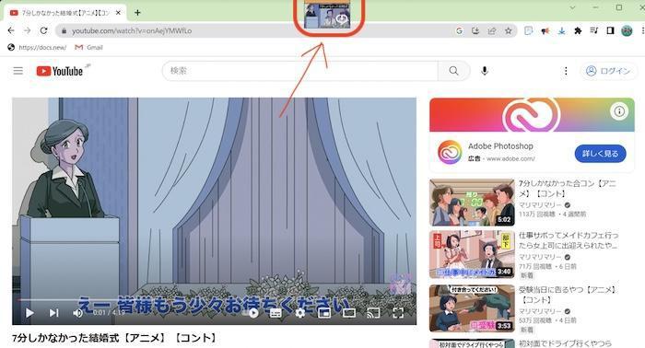
Task: Cast the video to a TV
Action: pos(373,314)
